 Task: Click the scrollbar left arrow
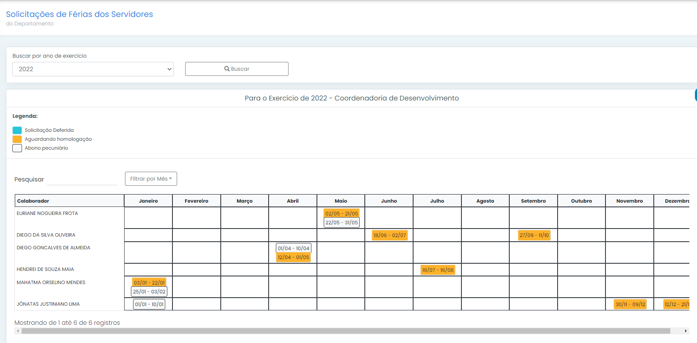click(x=18, y=331)
